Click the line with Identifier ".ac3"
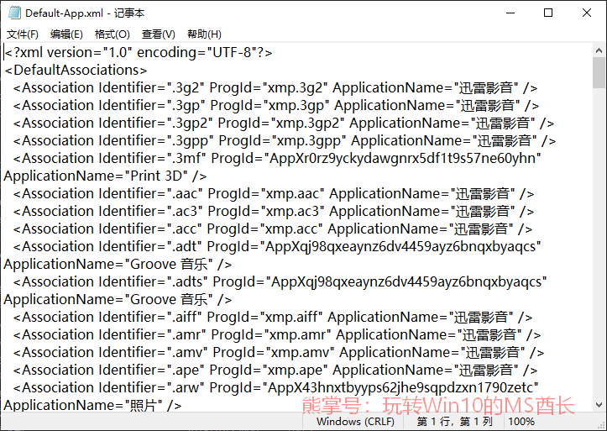Screen dimensions: 607x431 tap(274, 212)
